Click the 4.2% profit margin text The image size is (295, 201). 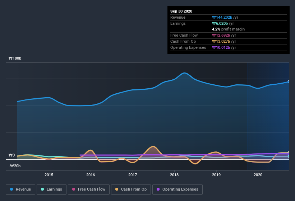point(228,29)
